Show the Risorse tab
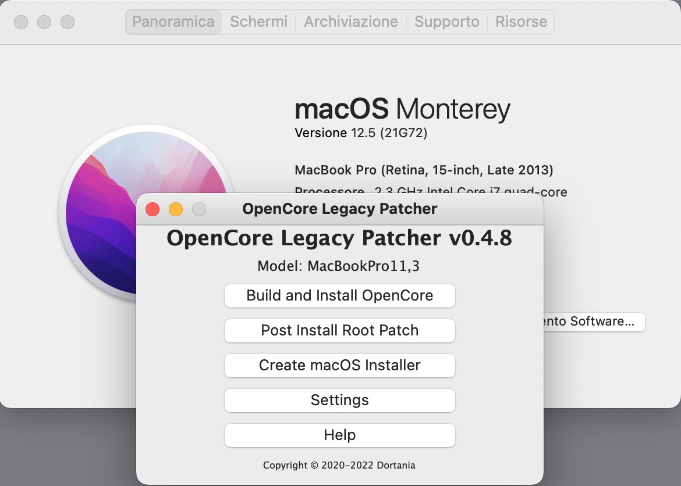 521,22
